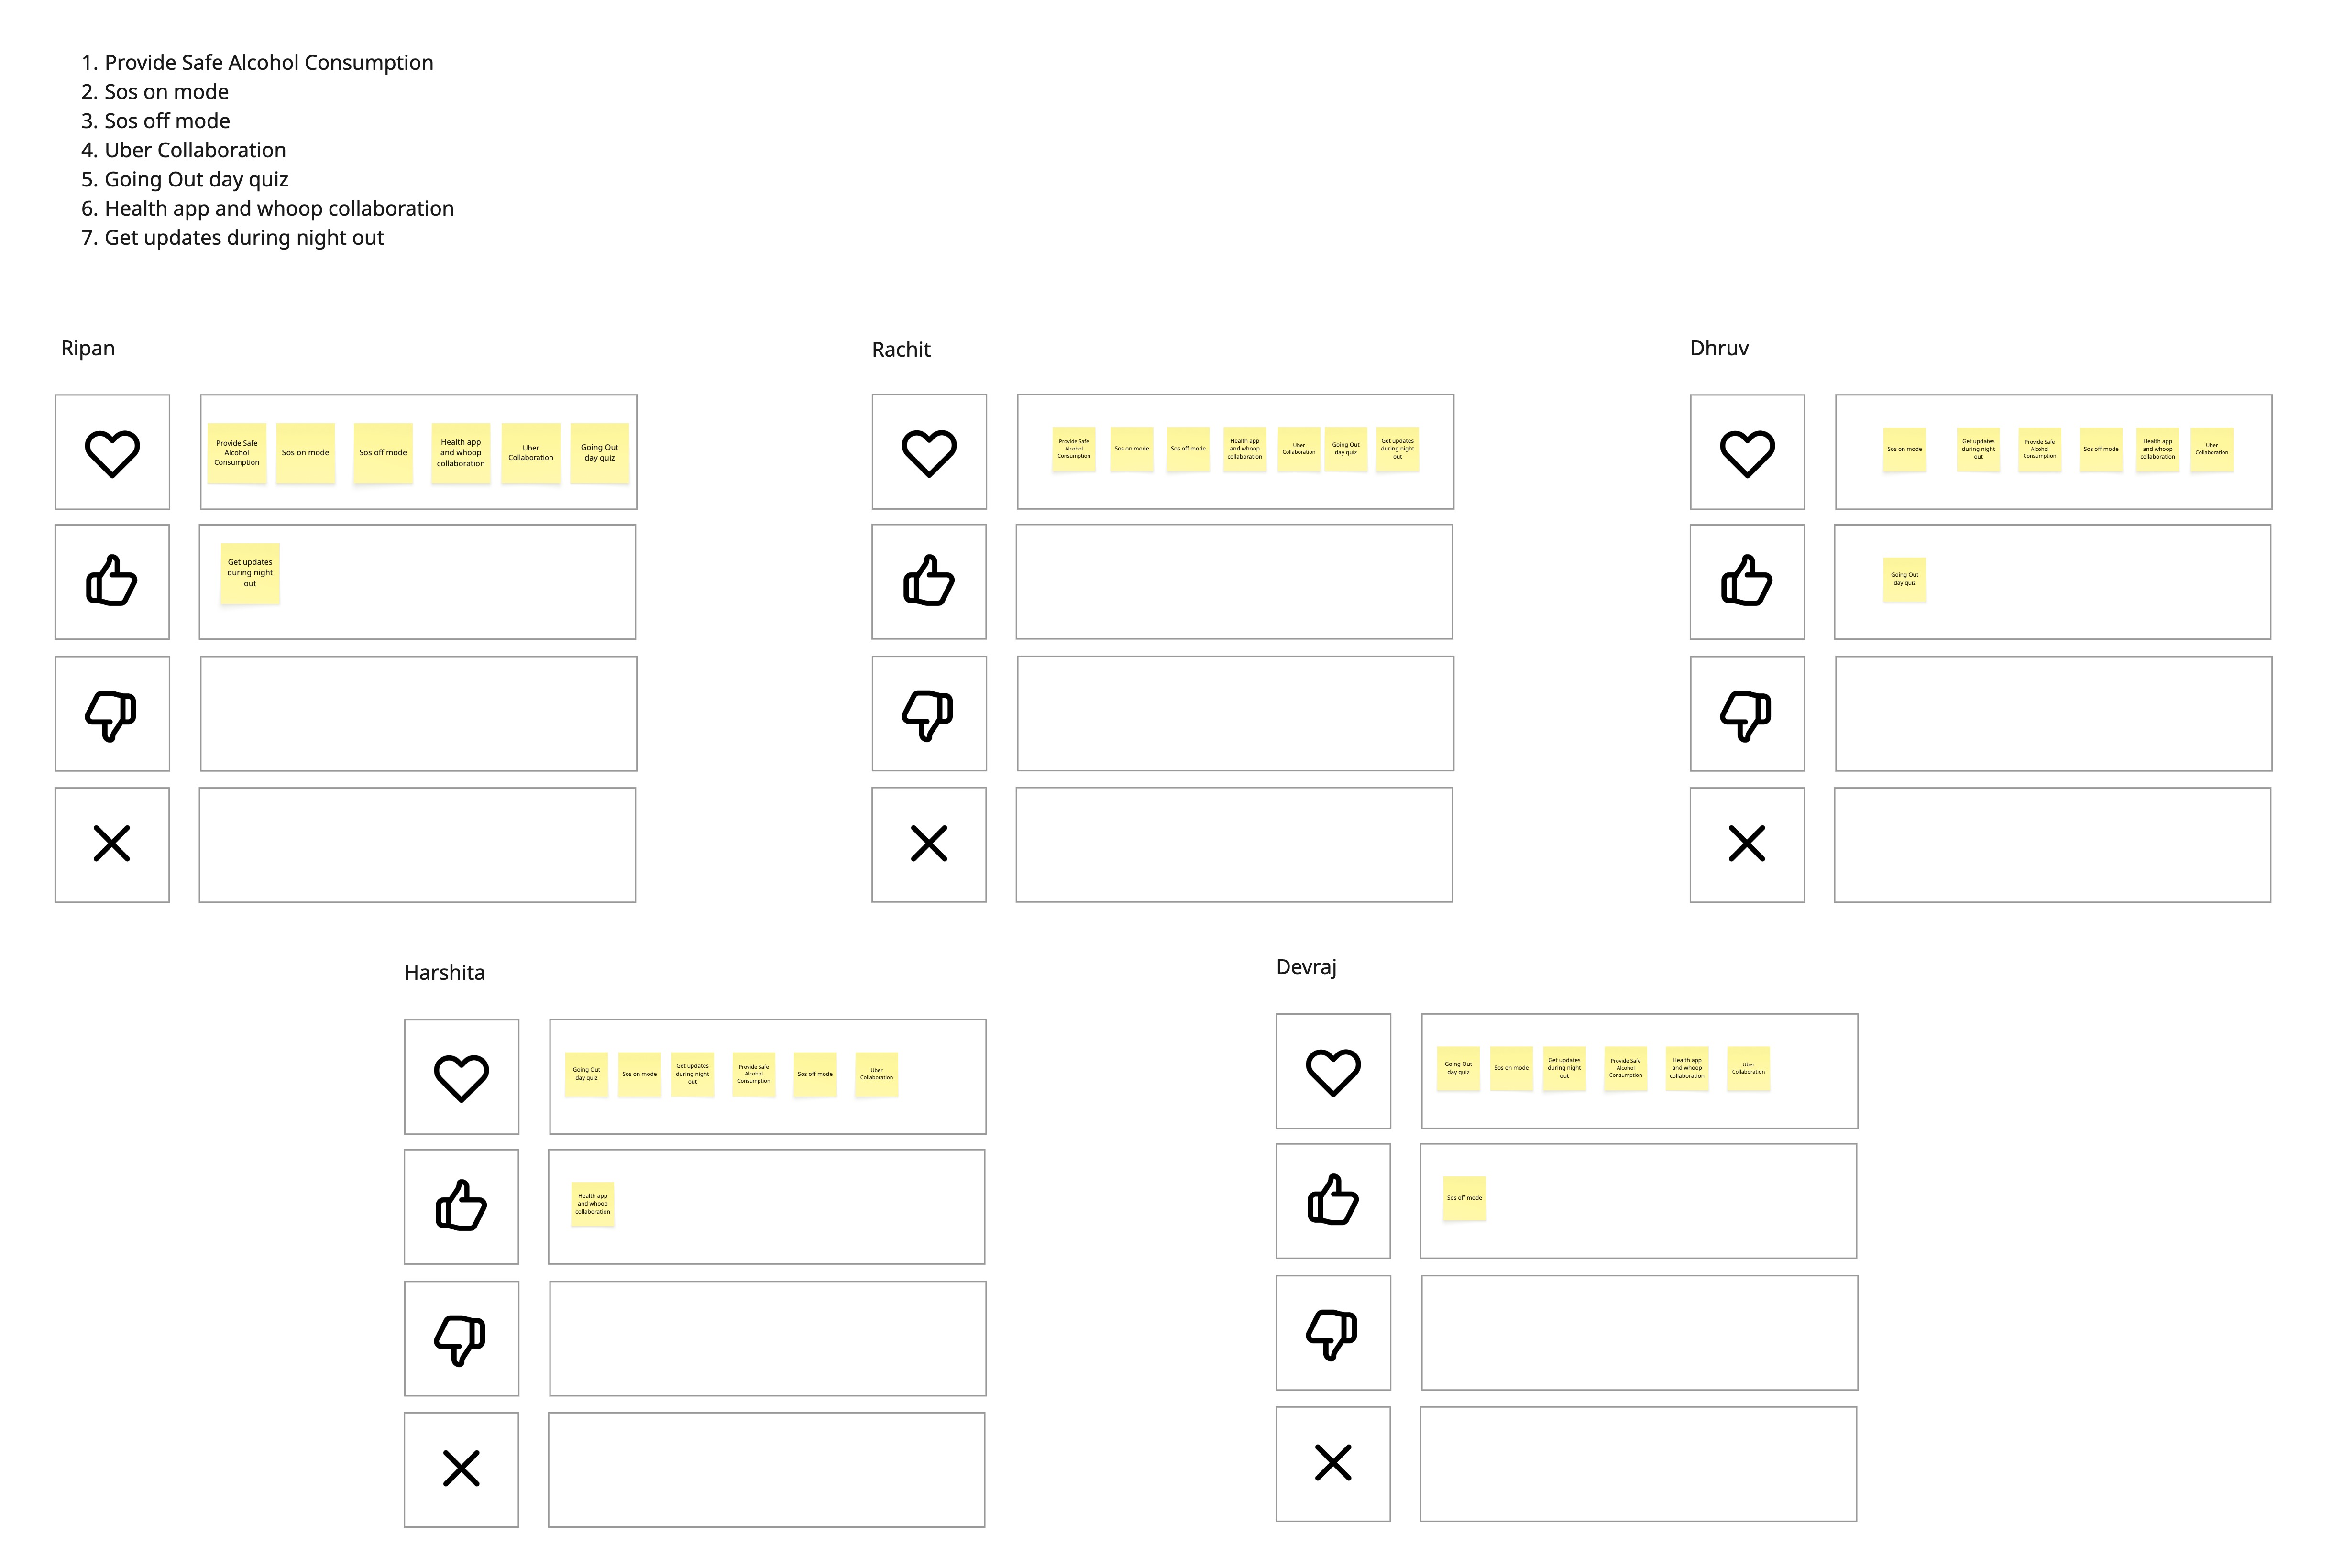Viewport: 2333px width, 1568px height.
Task: Select Harshita's thumbs-up icon
Action: tap(461, 1206)
